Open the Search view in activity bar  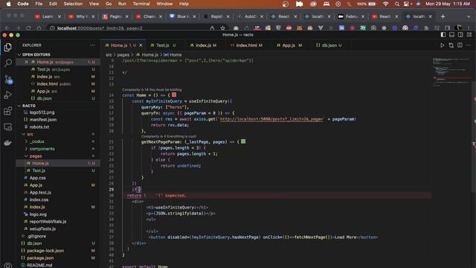(8, 63)
